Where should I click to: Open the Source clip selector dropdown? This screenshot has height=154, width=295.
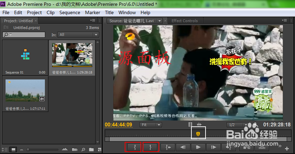click(160, 21)
